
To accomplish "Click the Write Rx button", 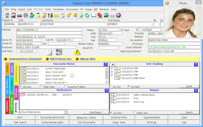I will [152, 122].
